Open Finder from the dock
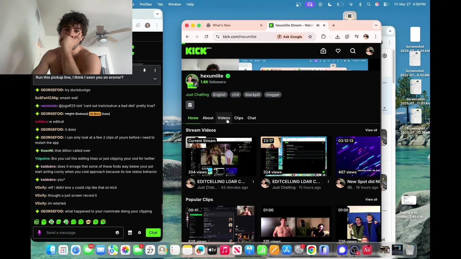 click(x=51, y=250)
